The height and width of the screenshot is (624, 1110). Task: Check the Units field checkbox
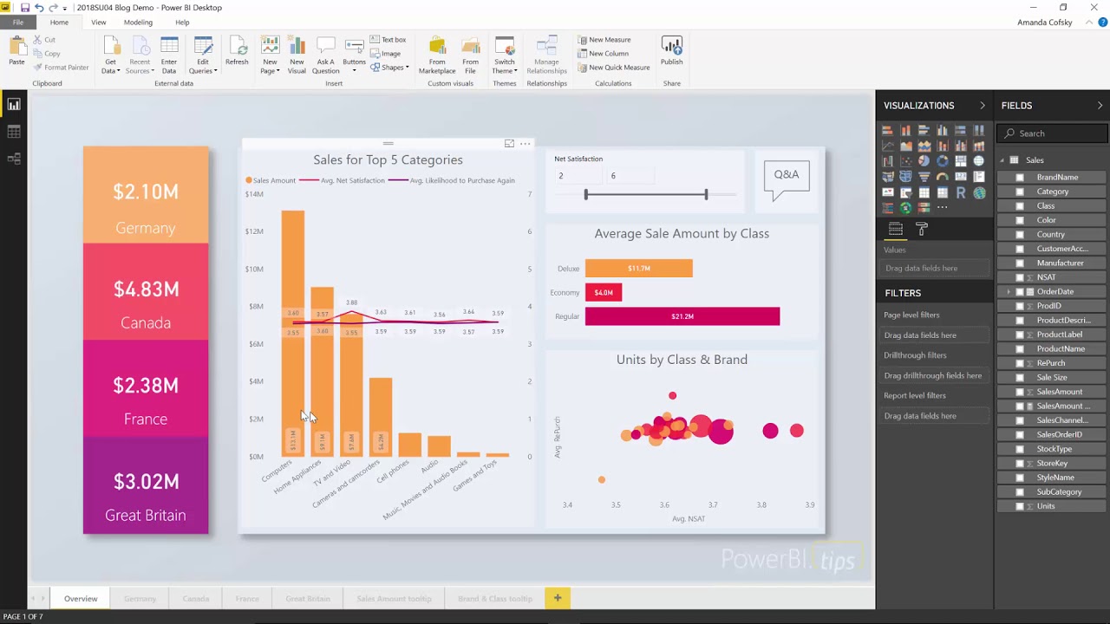1020,506
